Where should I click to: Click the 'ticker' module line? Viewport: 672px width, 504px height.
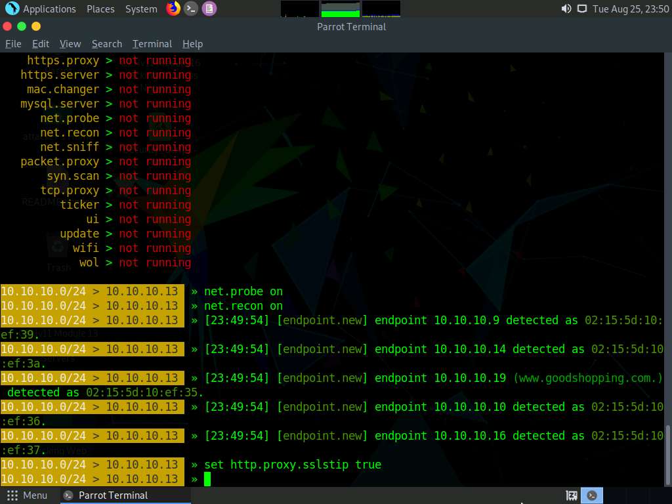coord(125,205)
